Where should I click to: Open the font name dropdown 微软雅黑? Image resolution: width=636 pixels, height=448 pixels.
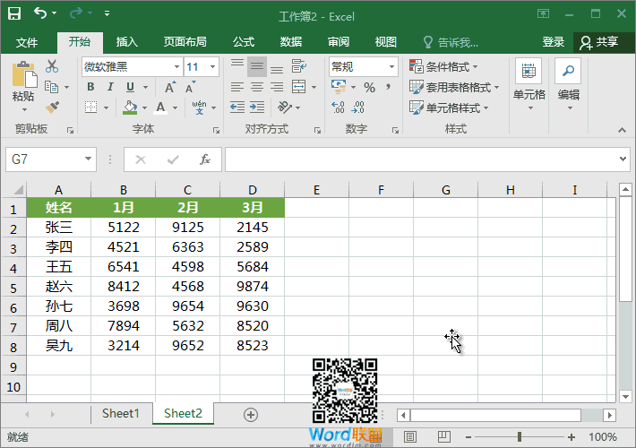(x=176, y=66)
